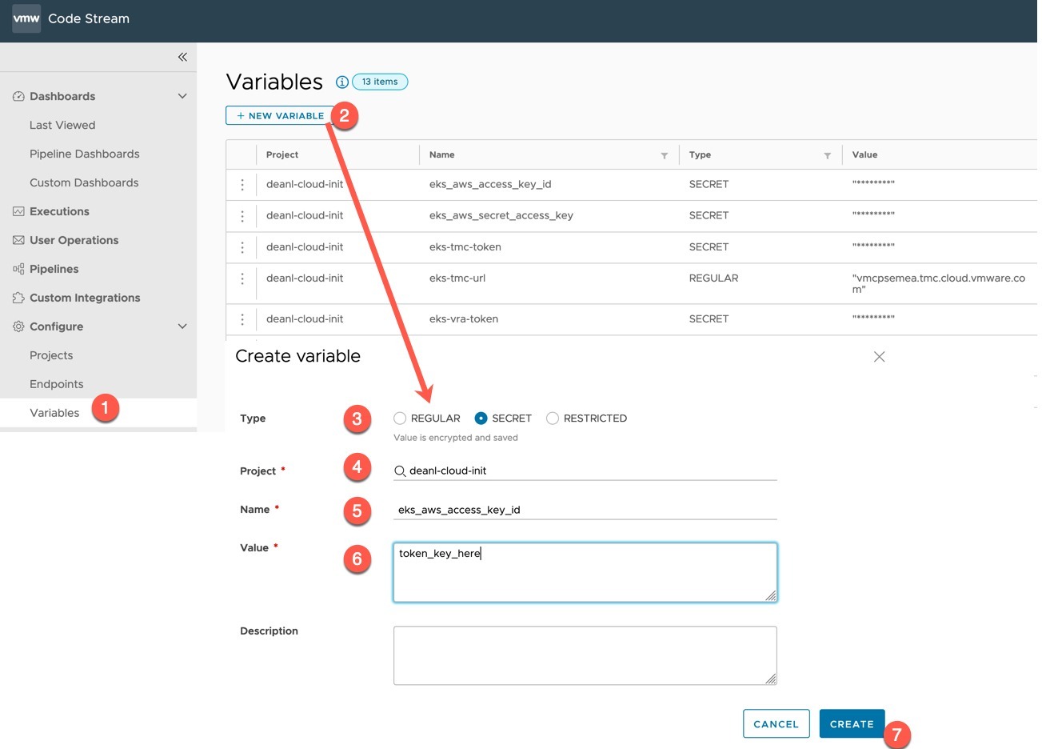Screen dimensions: 1042x749
Task: Click the Pipelines icon in sidebar
Action: click(18, 269)
